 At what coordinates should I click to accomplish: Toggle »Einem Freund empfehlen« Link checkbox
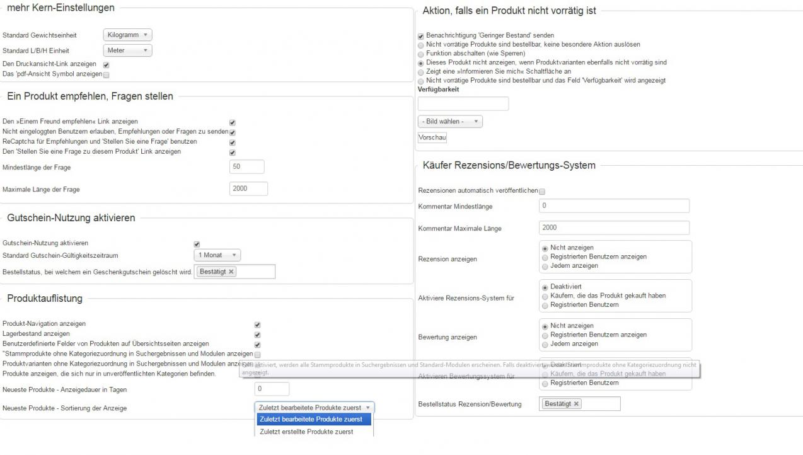click(233, 122)
